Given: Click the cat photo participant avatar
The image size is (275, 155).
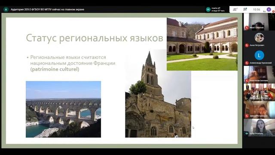Looking at the screenshot, I should (x=259, y=37).
